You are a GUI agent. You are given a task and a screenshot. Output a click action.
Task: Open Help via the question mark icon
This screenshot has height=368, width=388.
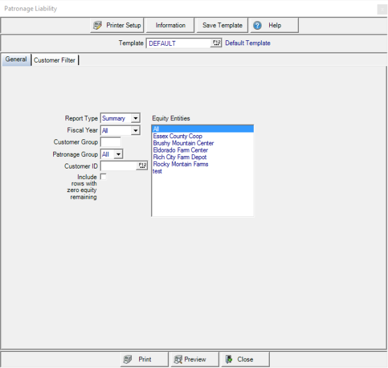257,25
